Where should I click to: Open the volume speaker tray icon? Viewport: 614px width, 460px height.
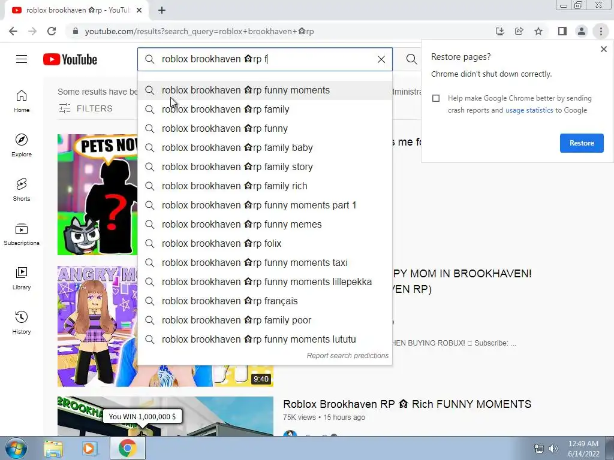[x=553, y=449]
